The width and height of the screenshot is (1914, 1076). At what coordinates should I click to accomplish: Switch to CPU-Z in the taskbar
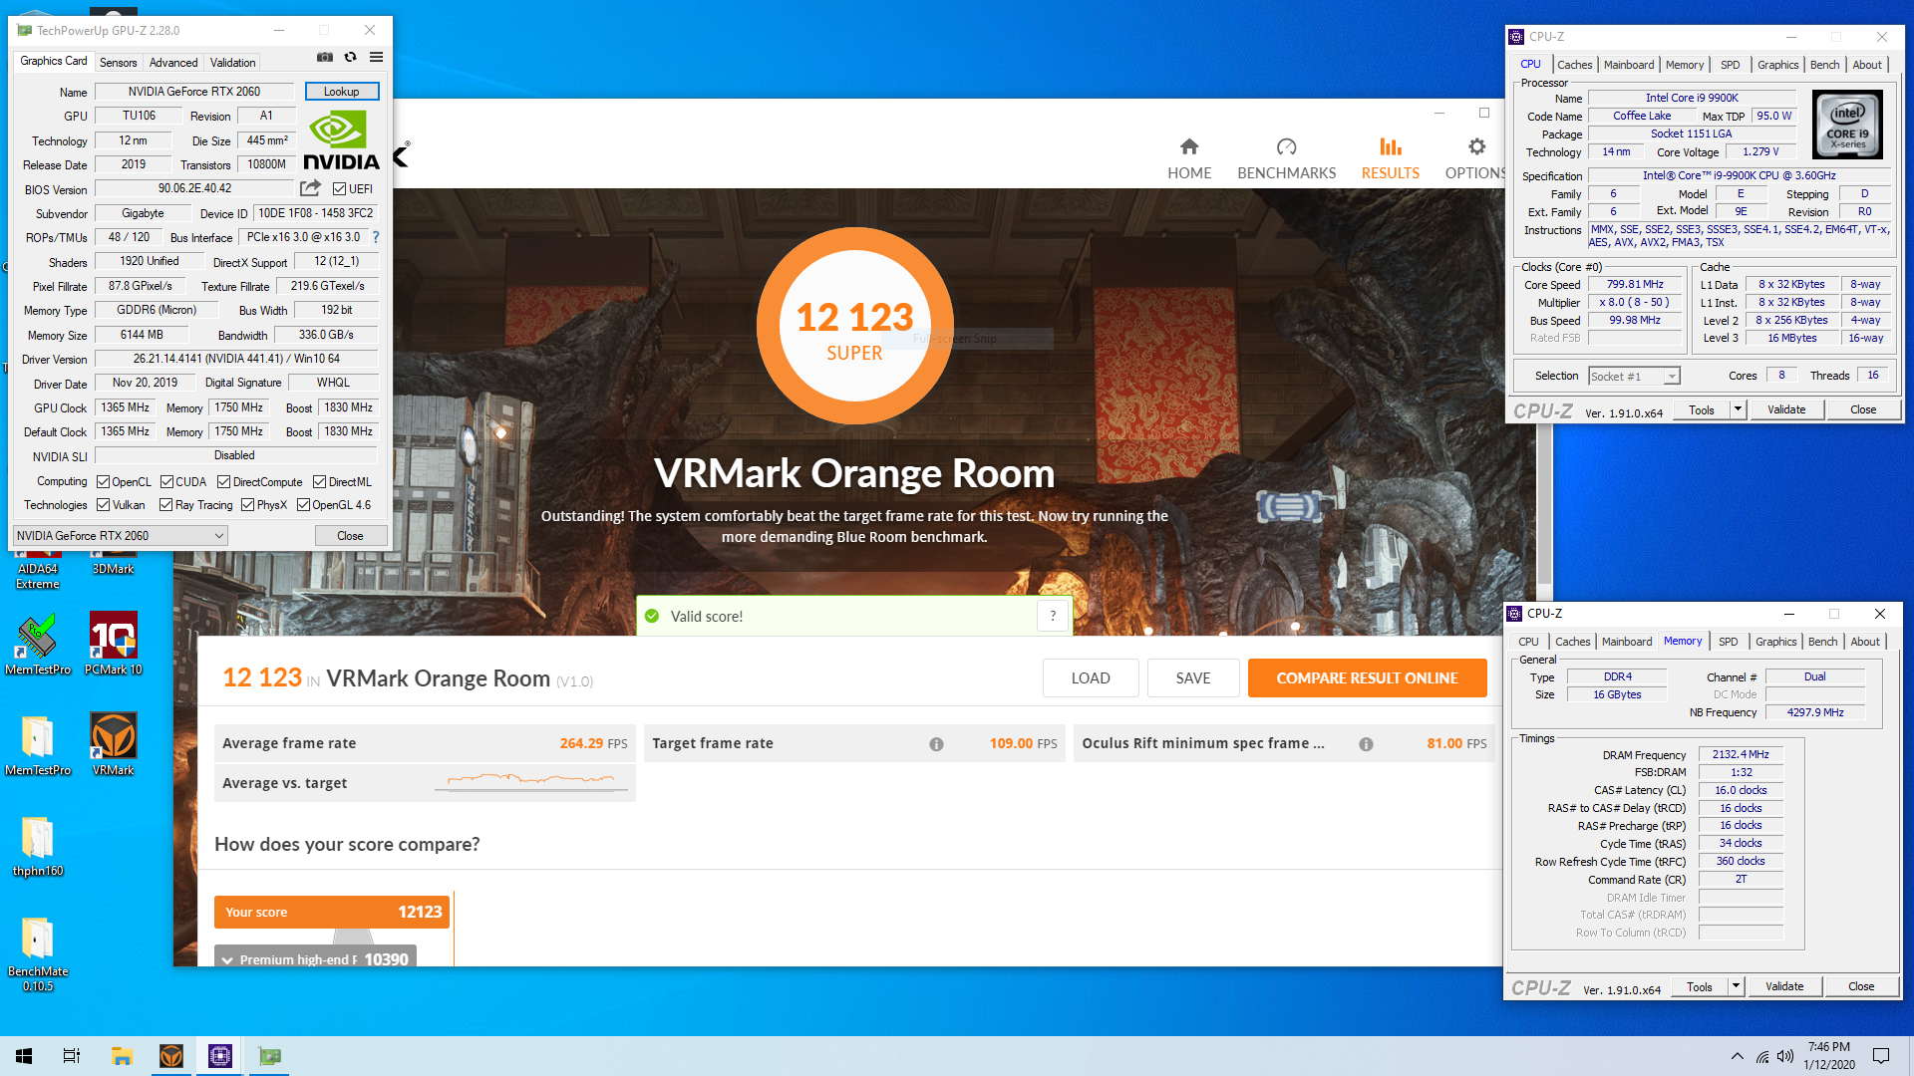tap(220, 1056)
